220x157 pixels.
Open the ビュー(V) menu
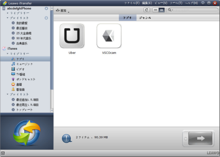[x=161, y=3]
